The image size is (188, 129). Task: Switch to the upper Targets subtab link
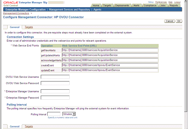pos(29,27)
